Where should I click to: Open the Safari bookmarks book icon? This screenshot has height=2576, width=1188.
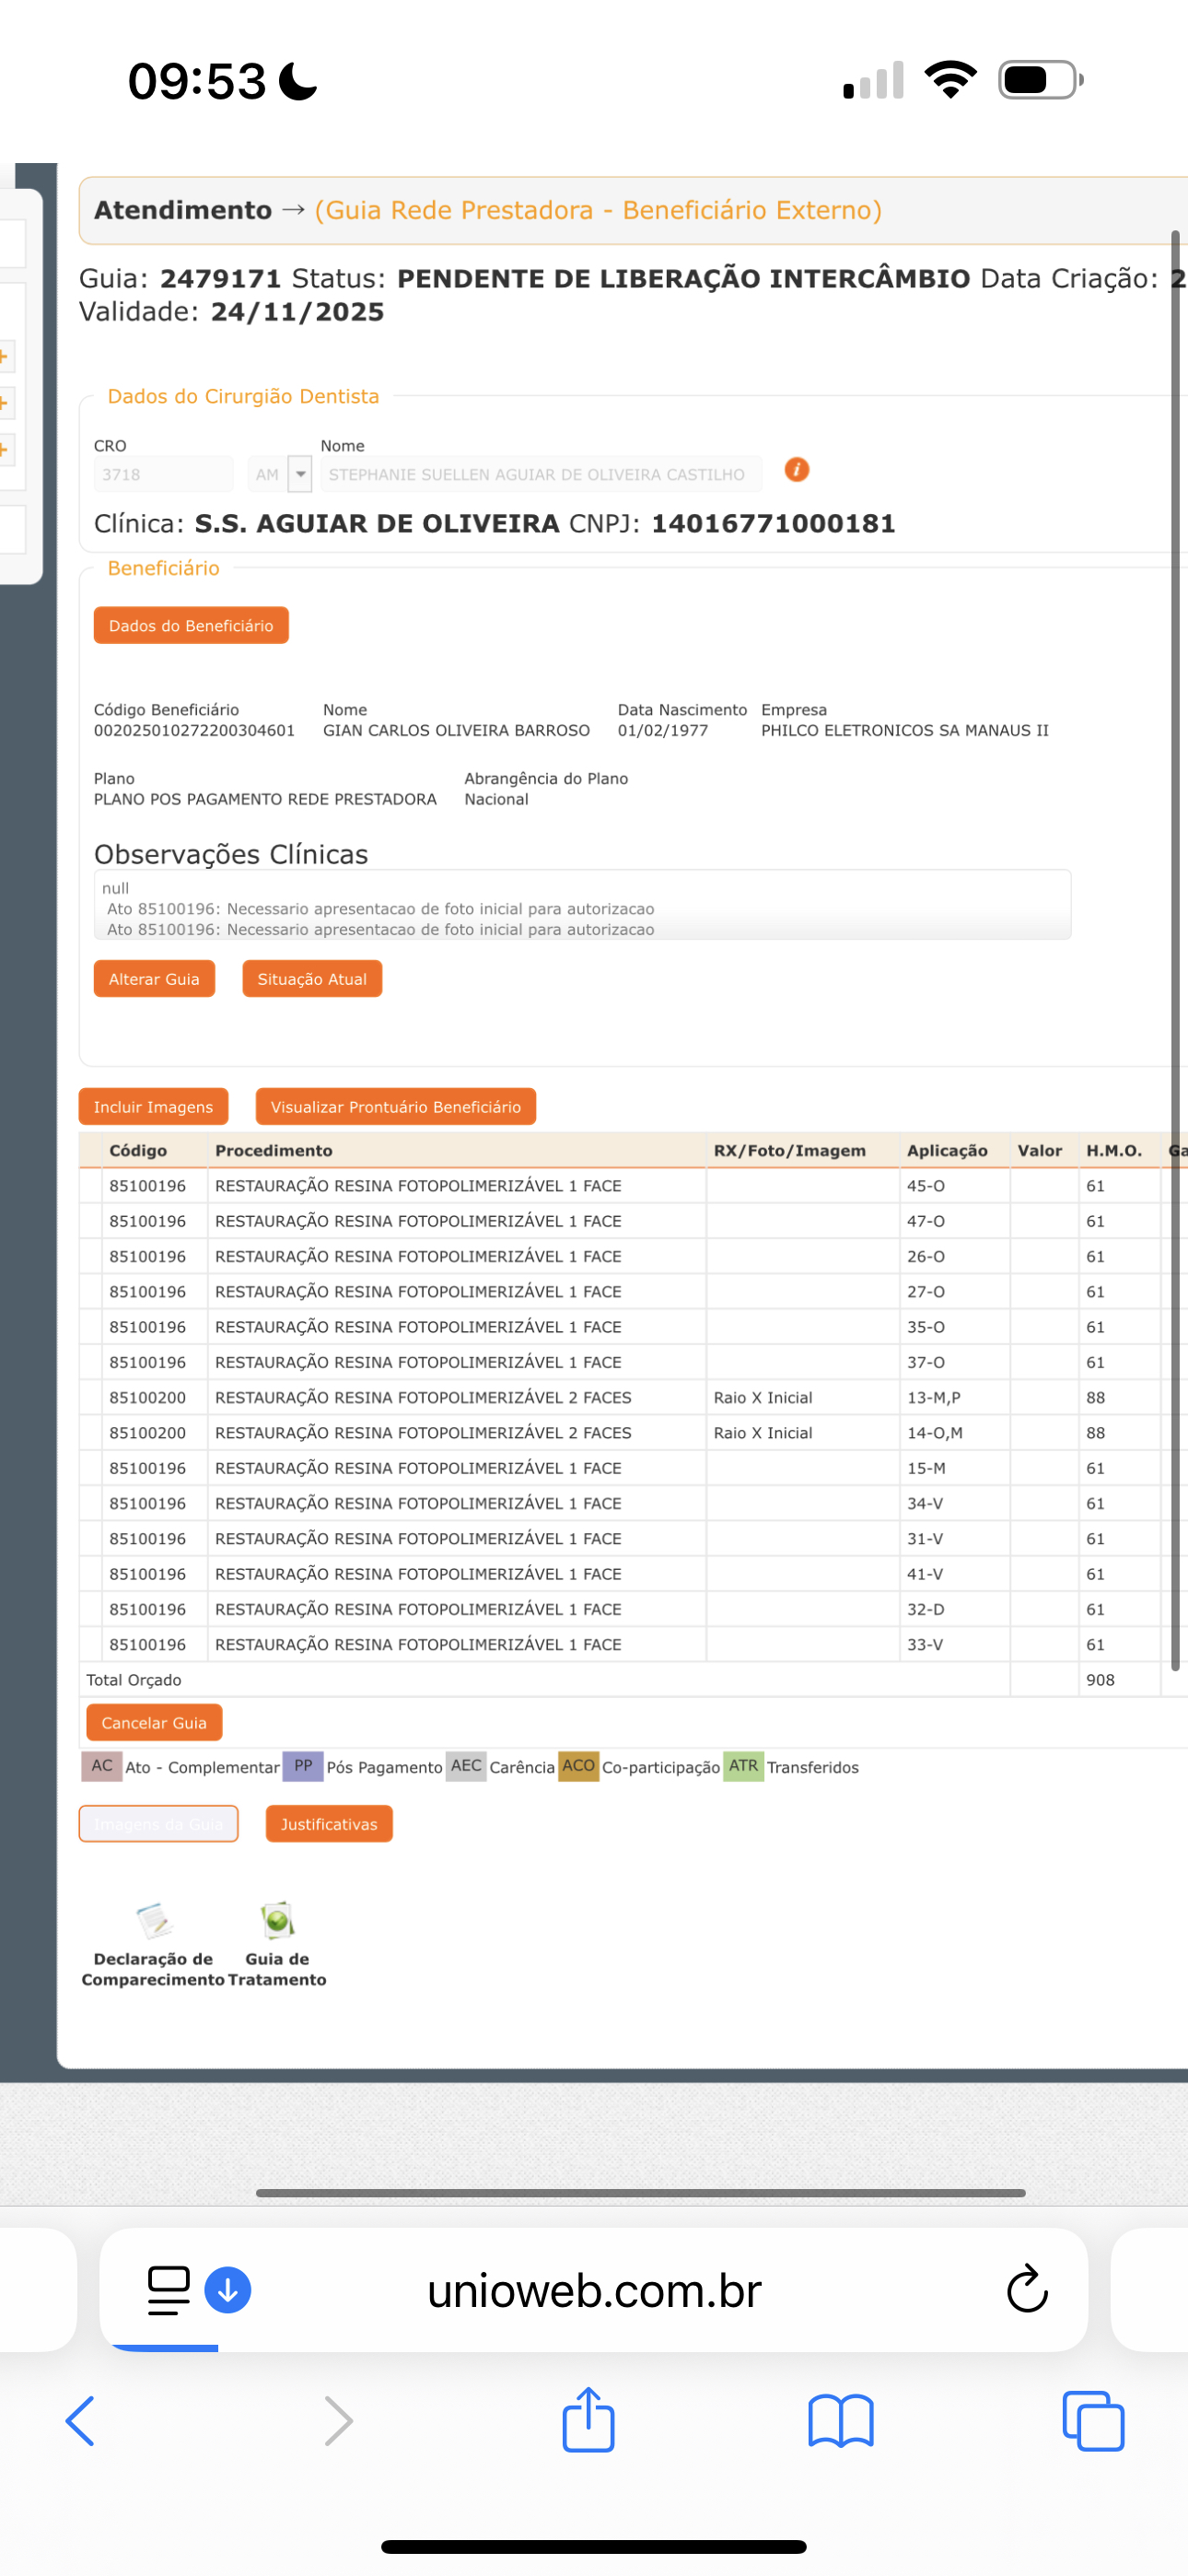[840, 2421]
